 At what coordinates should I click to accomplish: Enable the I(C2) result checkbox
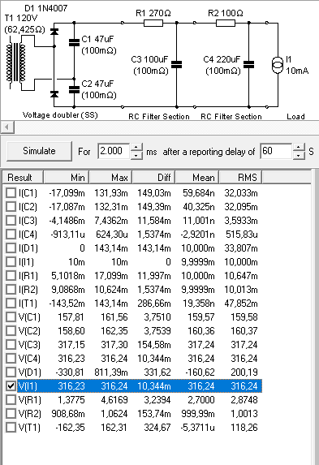click(x=11, y=207)
